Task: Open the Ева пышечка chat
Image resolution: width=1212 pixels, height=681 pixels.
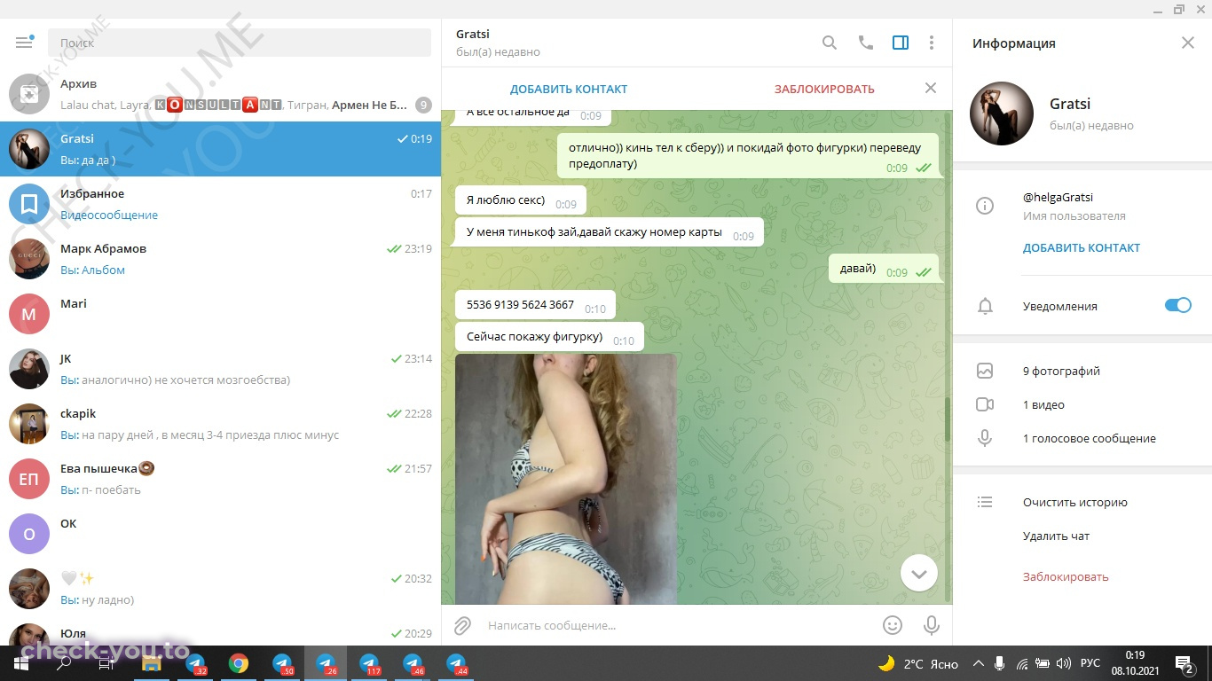Action: pyautogui.click(x=220, y=479)
